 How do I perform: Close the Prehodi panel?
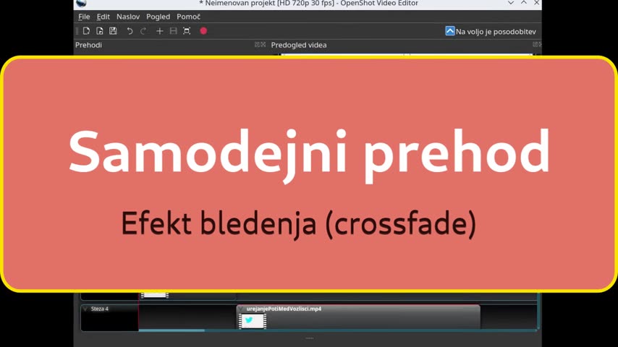coord(263,45)
